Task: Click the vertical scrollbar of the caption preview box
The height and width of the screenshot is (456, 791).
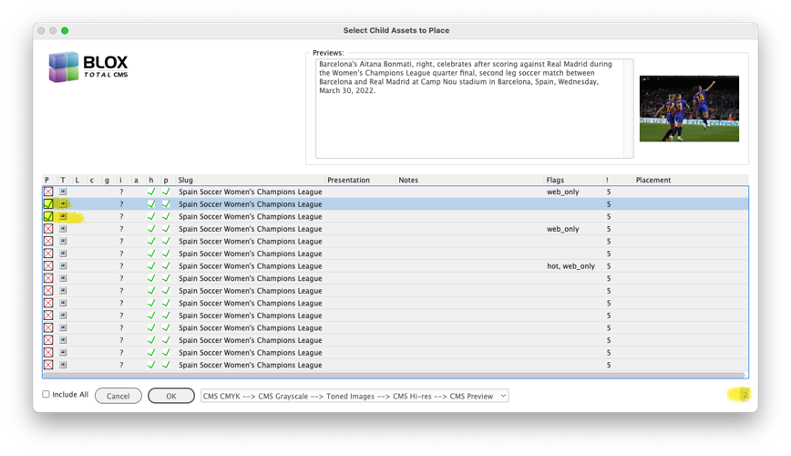Action: click(629, 109)
